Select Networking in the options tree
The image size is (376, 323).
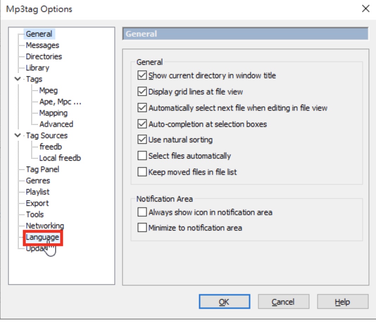pos(45,226)
